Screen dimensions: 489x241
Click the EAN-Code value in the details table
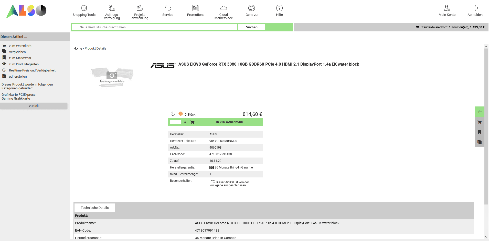pyautogui.click(x=220, y=154)
